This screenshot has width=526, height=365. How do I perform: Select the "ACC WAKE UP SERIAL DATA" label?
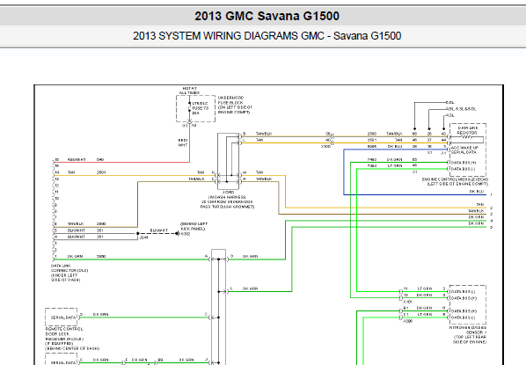click(465, 150)
